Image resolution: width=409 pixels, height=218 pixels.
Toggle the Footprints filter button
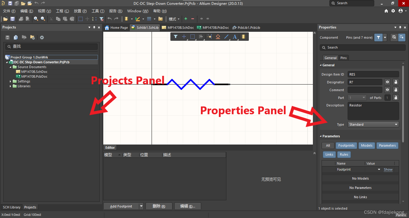pyautogui.click(x=346, y=145)
